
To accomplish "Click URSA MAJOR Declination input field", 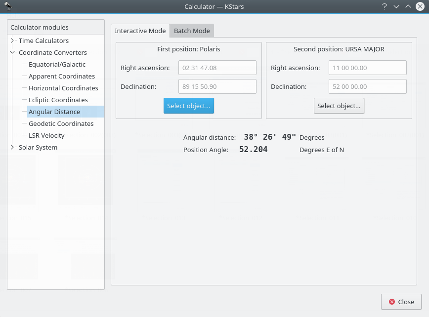I will click(x=367, y=86).
